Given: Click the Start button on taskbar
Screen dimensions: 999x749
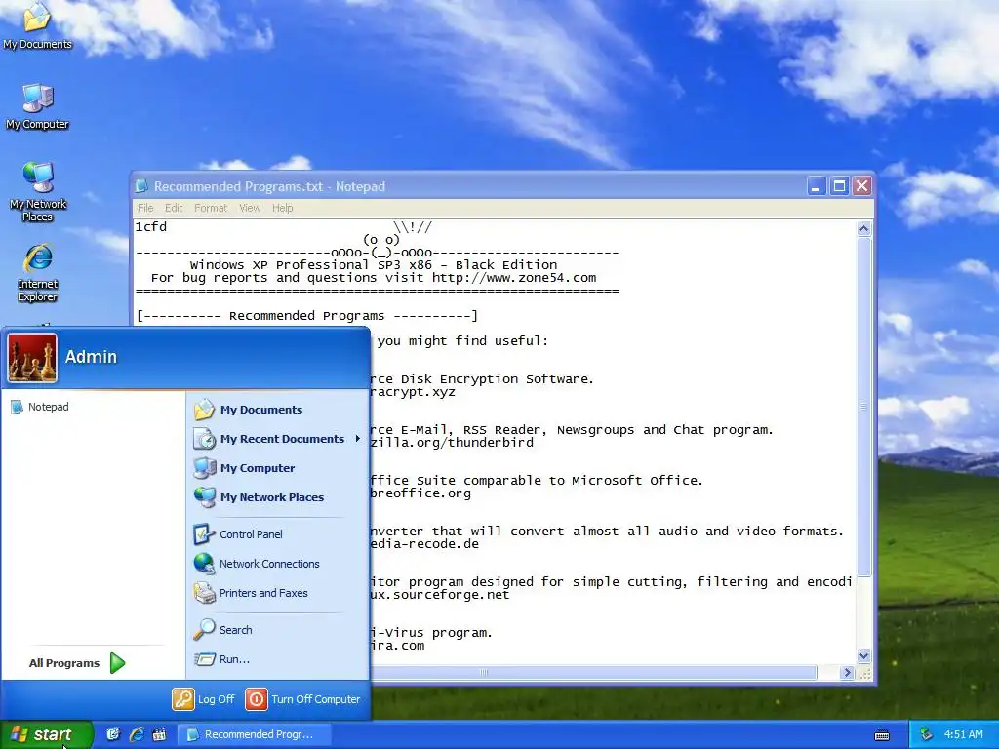Looking at the screenshot, I should pyautogui.click(x=47, y=734).
